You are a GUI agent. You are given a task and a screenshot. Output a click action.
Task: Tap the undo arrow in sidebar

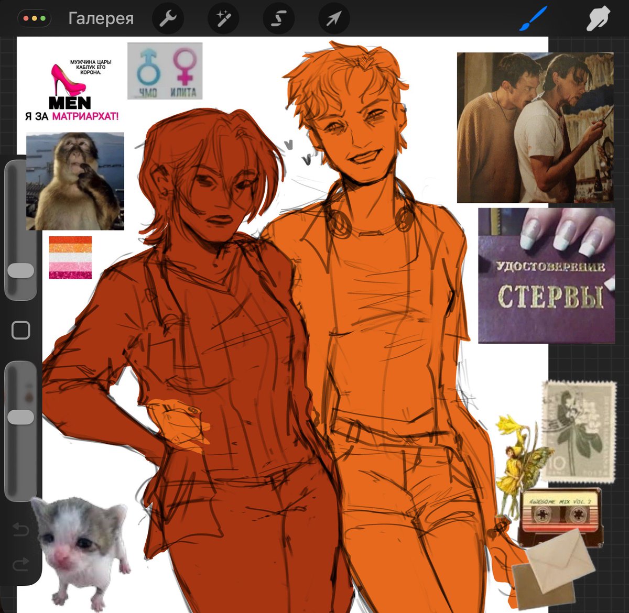pos(20,530)
